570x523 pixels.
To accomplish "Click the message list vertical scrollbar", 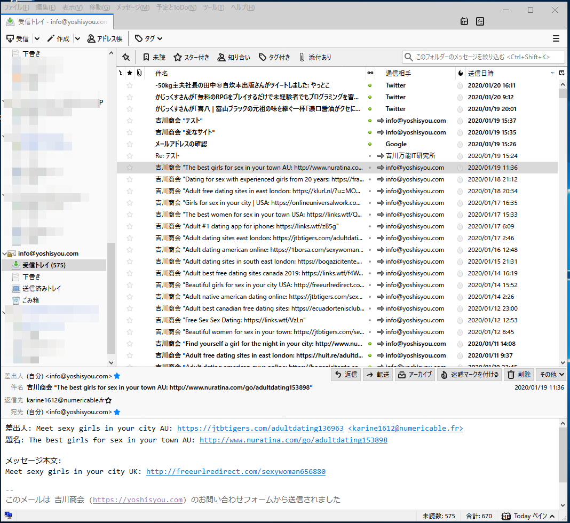I will click(563, 224).
